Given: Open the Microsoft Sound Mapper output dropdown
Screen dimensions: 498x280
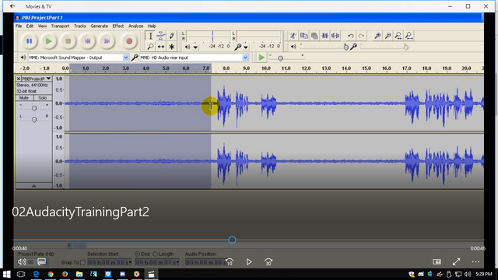Looking at the screenshot, I should point(125,58).
